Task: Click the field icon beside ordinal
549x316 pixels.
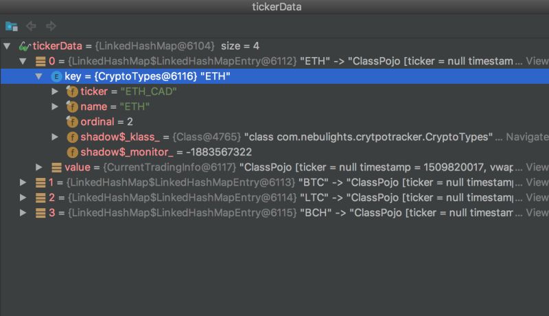Action: 72,122
